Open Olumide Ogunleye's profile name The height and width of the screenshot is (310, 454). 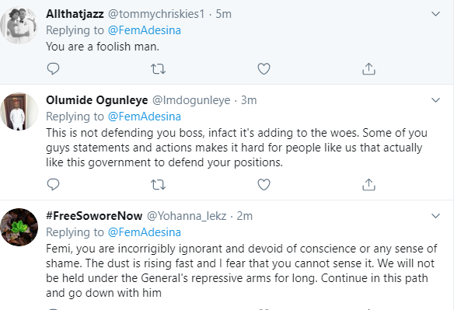(97, 100)
